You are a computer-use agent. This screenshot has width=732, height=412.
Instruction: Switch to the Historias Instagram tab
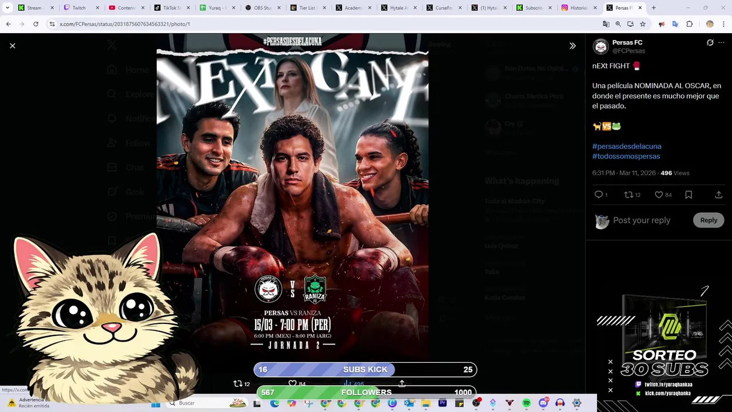[x=579, y=8]
